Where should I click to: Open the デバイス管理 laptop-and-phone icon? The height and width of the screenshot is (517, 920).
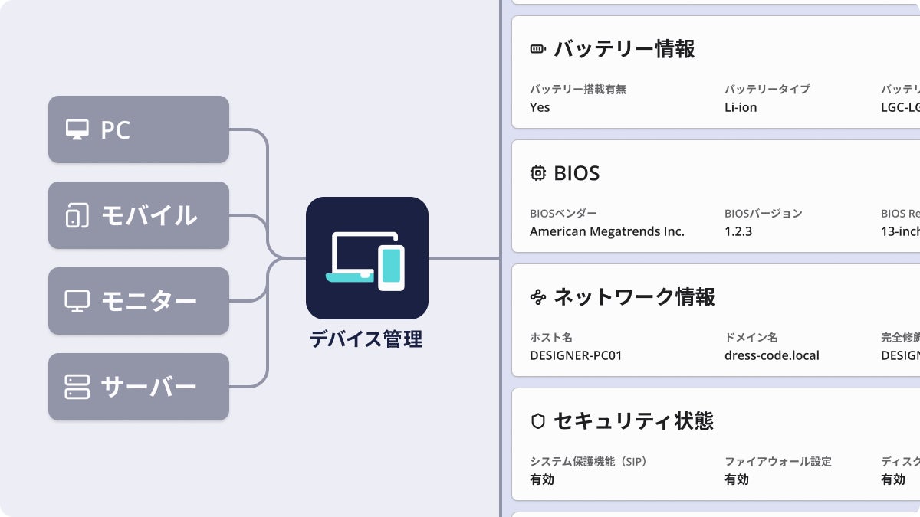point(367,258)
